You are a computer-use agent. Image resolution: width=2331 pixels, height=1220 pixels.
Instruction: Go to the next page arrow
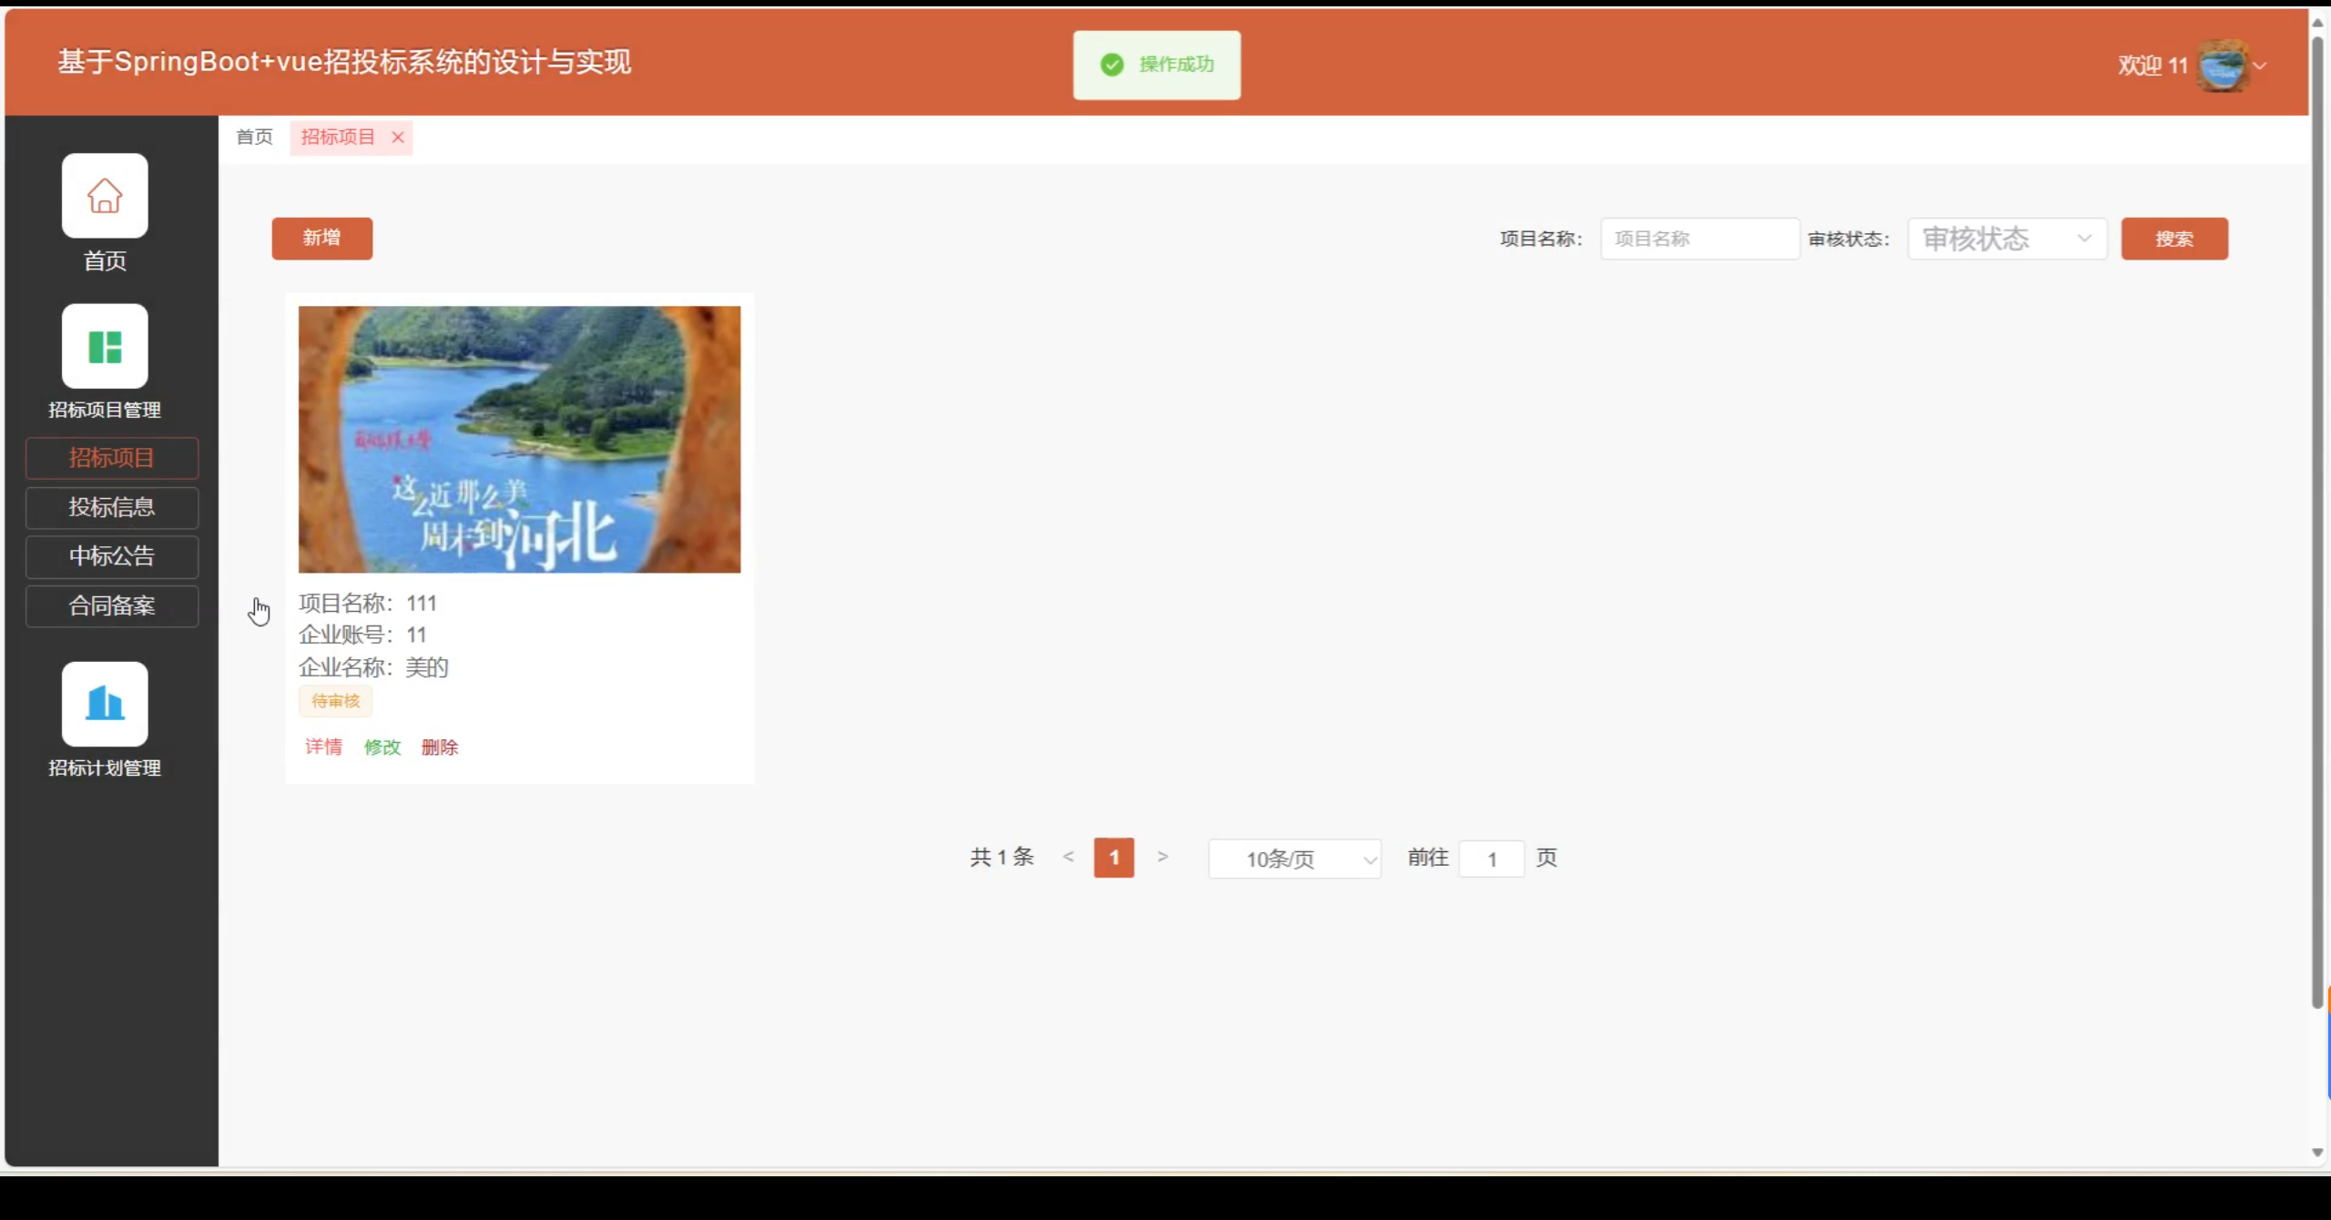(1163, 857)
